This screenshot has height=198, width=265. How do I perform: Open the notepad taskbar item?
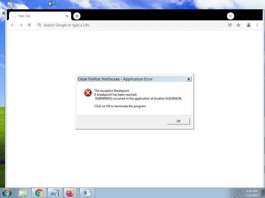click(x=55, y=193)
